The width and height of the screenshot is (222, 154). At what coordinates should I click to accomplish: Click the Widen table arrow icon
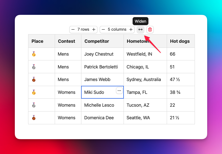[140, 29]
